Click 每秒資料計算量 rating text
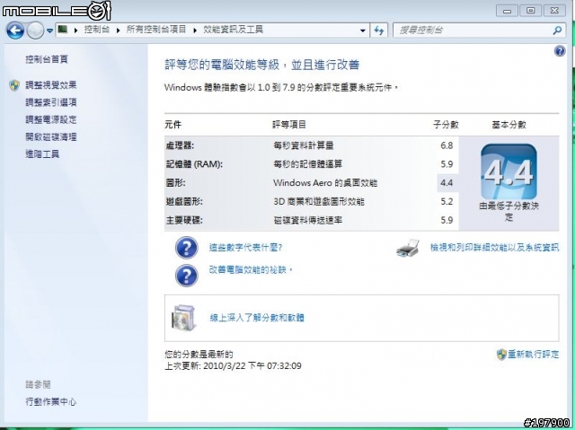This screenshot has height=430, width=575. click(x=304, y=145)
